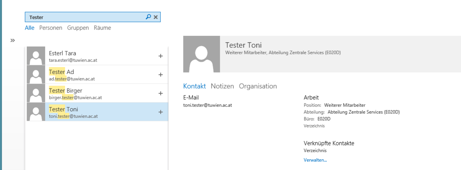
Task: Add Esterl Tara with the plus icon
Action: pyautogui.click(x=161, y=56)
